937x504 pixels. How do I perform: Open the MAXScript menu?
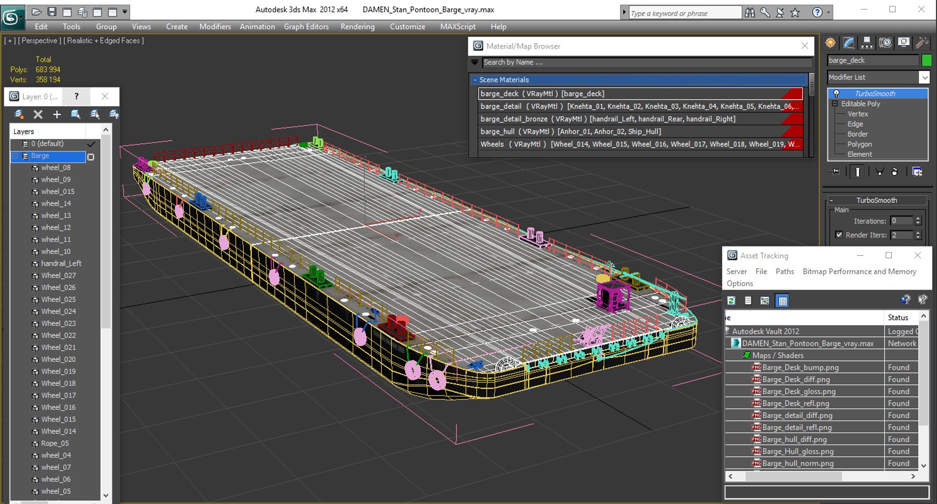(x=457, y=26)
